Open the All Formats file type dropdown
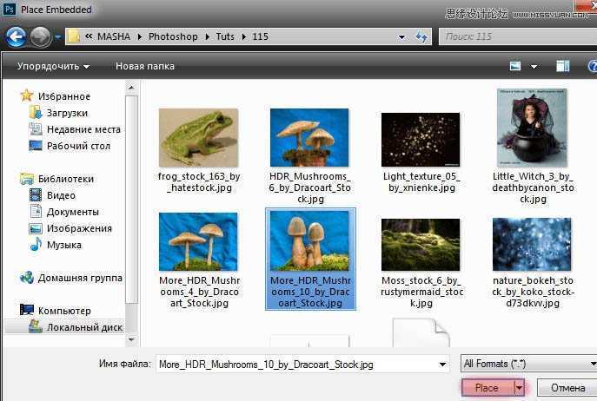 click(x=529, y=364)
